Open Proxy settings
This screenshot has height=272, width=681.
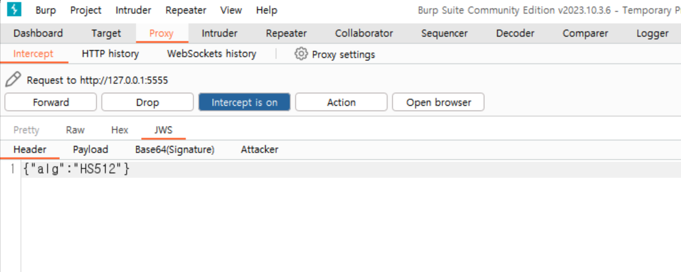click(x=343, y=54)
